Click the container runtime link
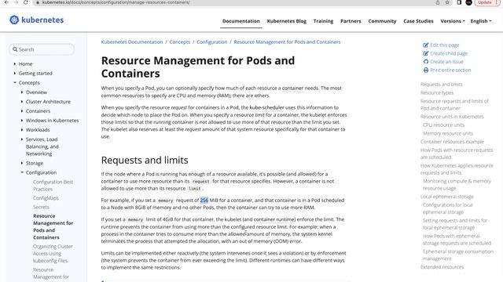The image size is (503, 282). (274, 219)
